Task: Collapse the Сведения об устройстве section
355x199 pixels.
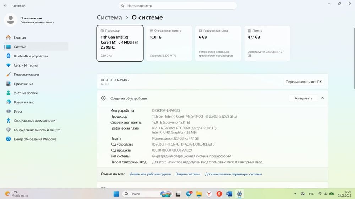Action: (323, 98)
